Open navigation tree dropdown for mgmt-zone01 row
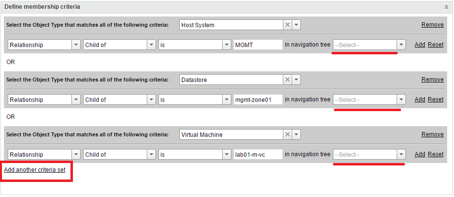Screen dimensions: 454x197 (401, 99)
